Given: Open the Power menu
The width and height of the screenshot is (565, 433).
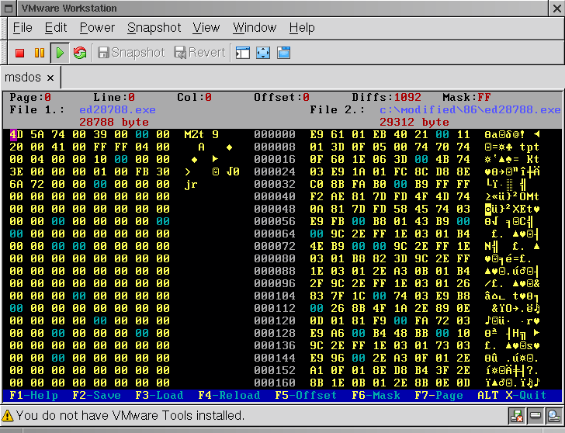Looking at the screenshot, I should pos(97,27).
